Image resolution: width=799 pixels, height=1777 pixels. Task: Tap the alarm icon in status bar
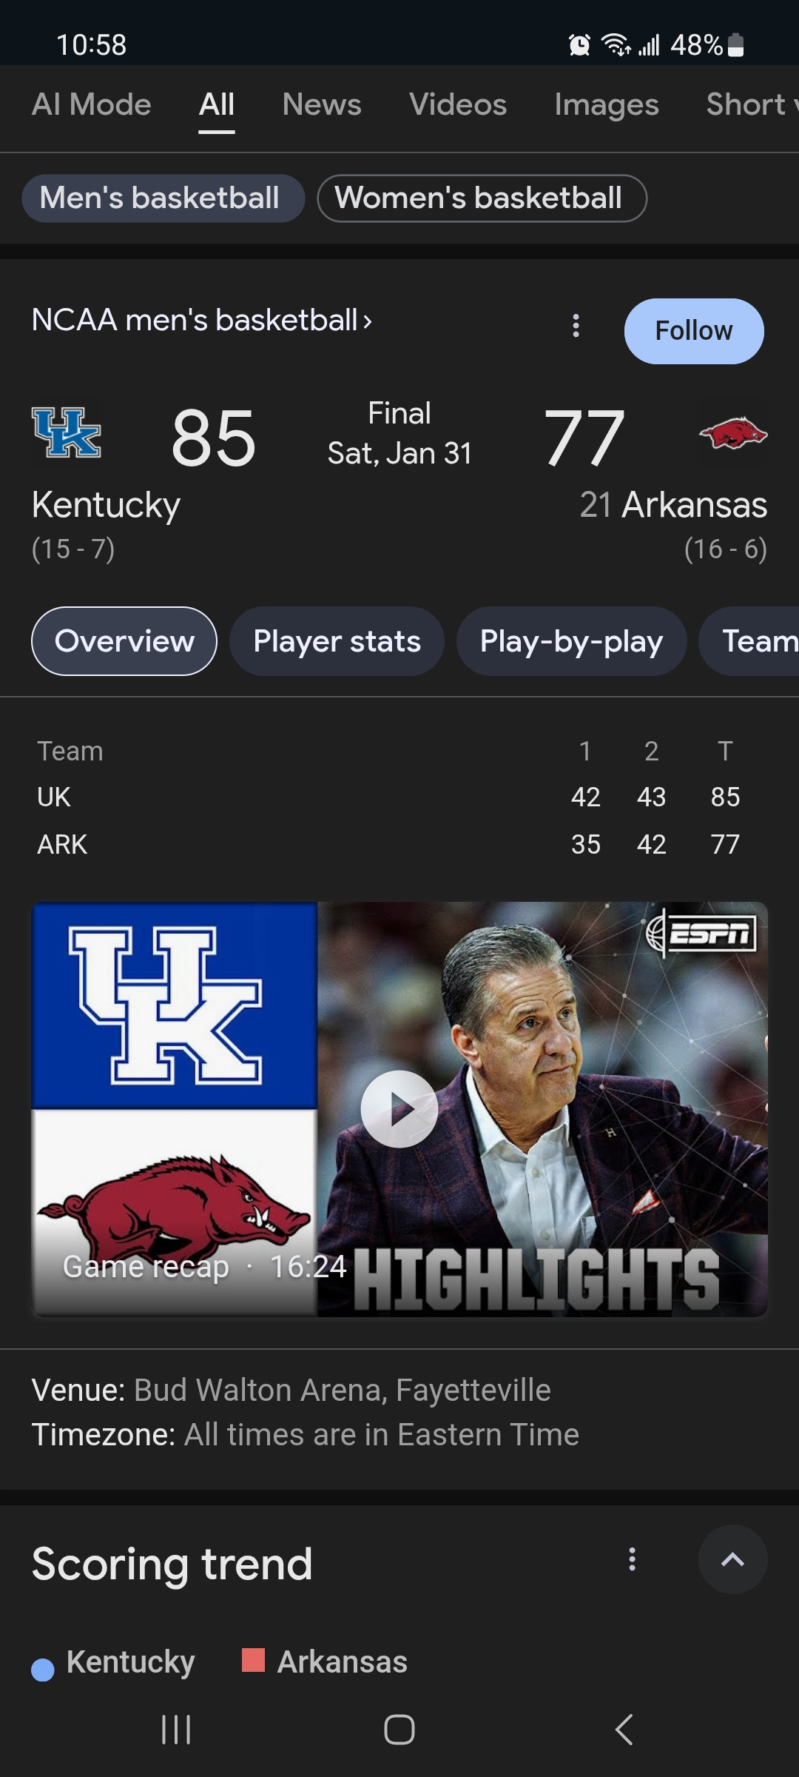coord(579,45)
